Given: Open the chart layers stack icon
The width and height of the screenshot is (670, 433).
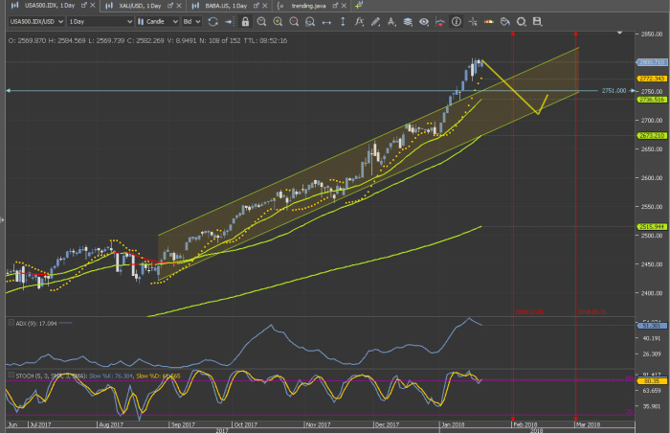Looking at the screenshot, I should (x=408, y=21).
